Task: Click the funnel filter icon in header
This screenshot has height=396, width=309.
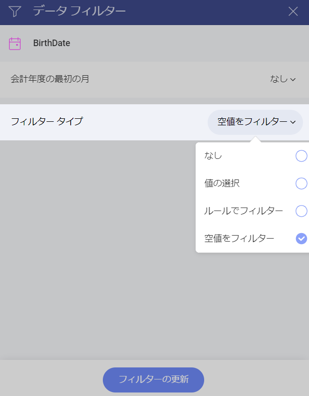Action: [x=15, y=12]
